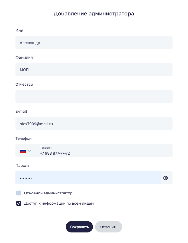This screenshot has height=243, width=188.
Task: Click the Основной администратор label text
Action: [x=48, y=193]
